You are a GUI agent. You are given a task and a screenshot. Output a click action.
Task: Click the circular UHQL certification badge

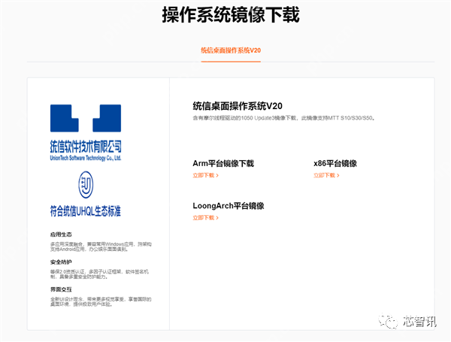click(x=86, y=185)
